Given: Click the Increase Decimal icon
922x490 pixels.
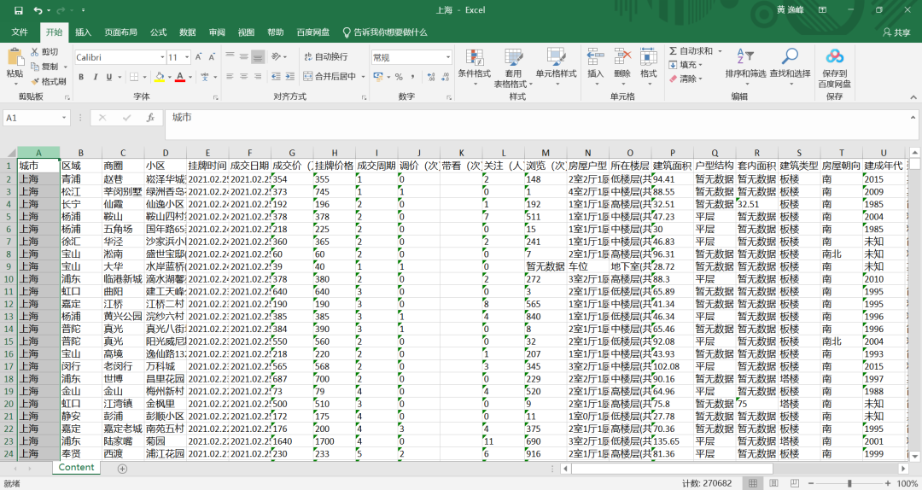Looking at the screenshot, I should tap(431, 77).
